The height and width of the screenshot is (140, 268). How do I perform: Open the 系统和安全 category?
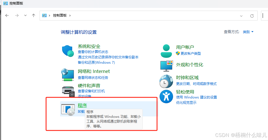[x=89, y=47]
